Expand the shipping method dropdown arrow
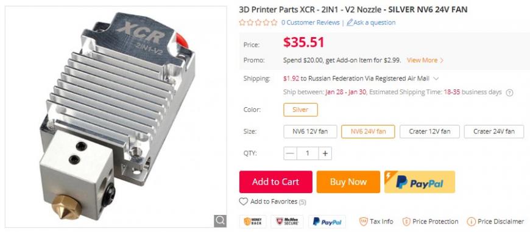The height and width of the screenshot is (232, 530). coord(436,79)
